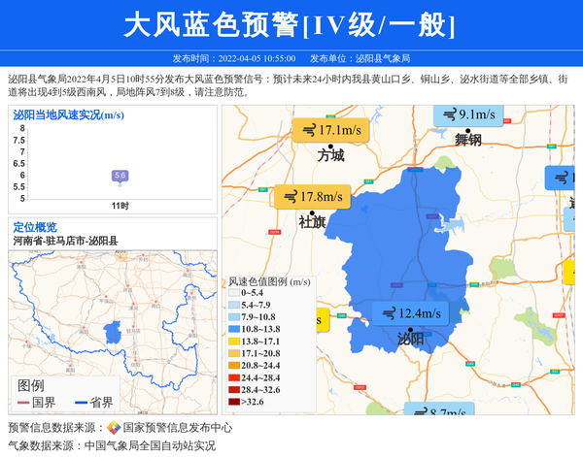This screenshot has height=457, width=583.
Task: Click the 5.6 data point on wind chart
Action: [120, 177]
